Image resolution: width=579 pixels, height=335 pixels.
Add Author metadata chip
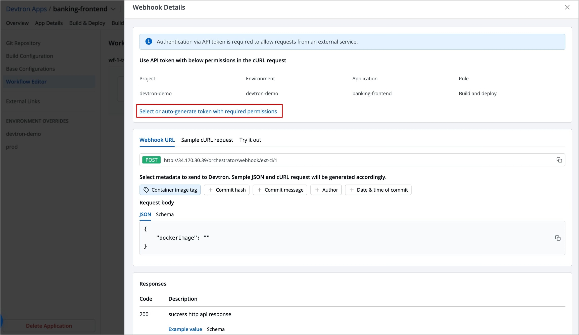[326, 190]
